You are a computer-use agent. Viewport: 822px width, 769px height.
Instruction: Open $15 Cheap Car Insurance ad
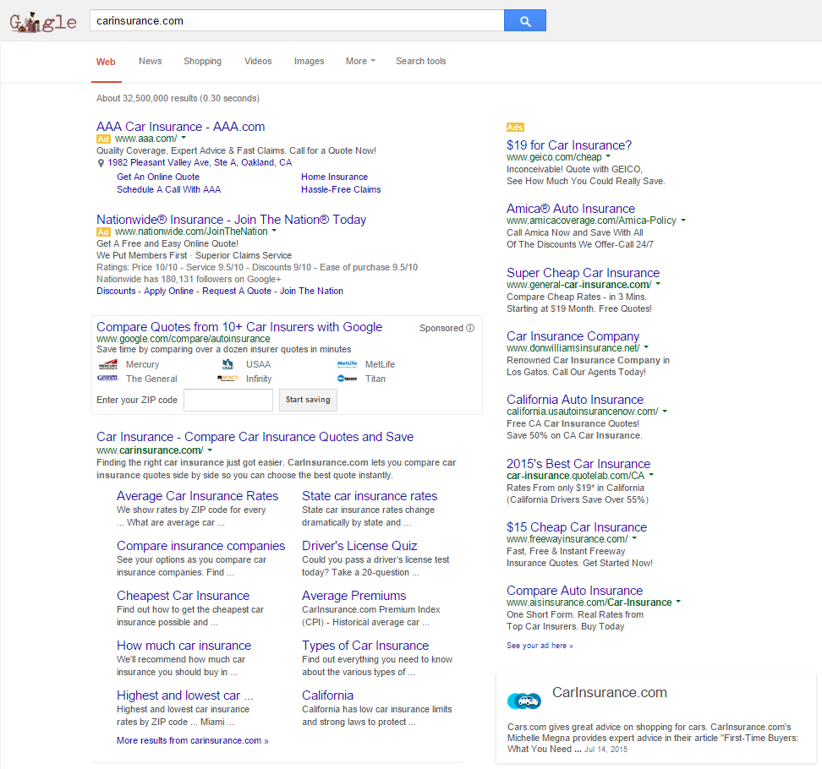point(577,527)
